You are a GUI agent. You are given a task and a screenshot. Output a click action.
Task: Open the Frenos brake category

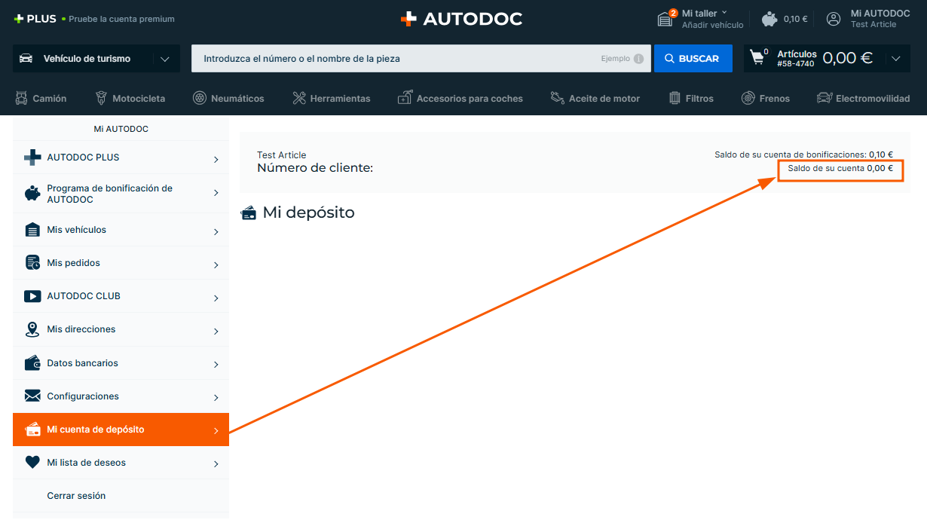pos(766,98)
